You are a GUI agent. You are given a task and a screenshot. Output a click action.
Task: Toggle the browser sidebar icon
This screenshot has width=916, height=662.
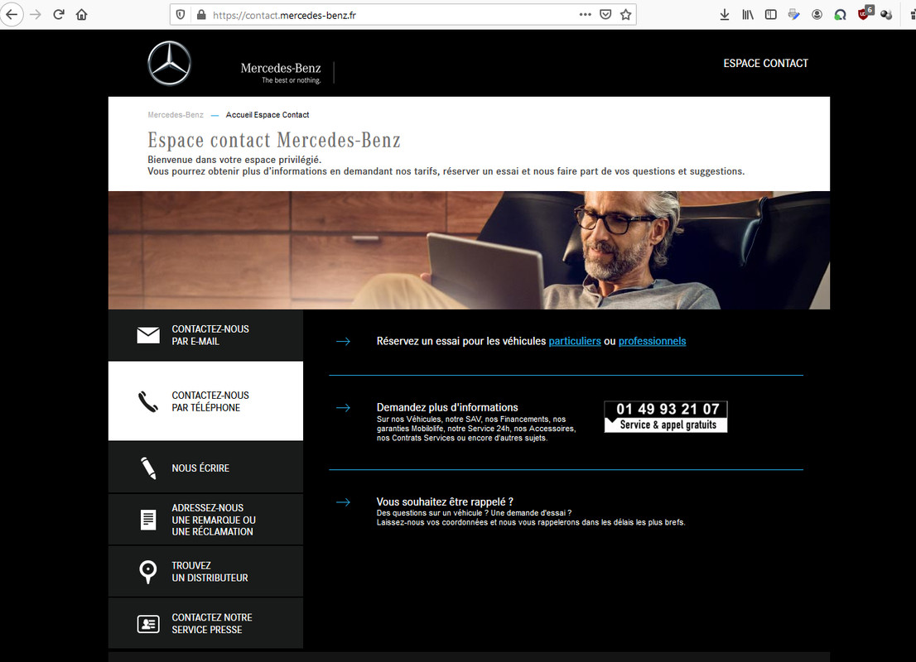click(x=770, y=15)
